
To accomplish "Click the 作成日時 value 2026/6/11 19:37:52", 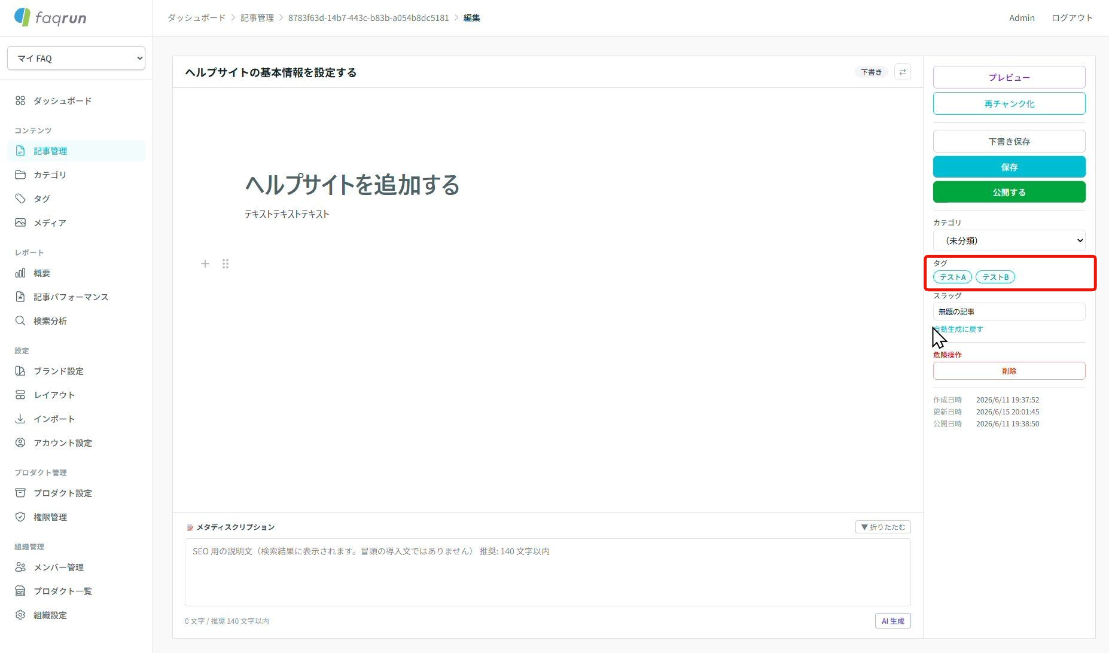I will pyautogui.click(x=1007, y=399).
